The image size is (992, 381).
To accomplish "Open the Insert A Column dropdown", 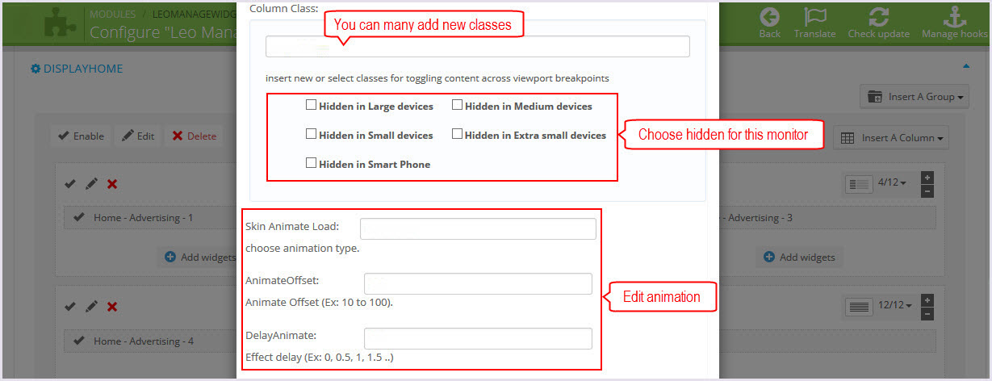I will (x=890, y=137).
